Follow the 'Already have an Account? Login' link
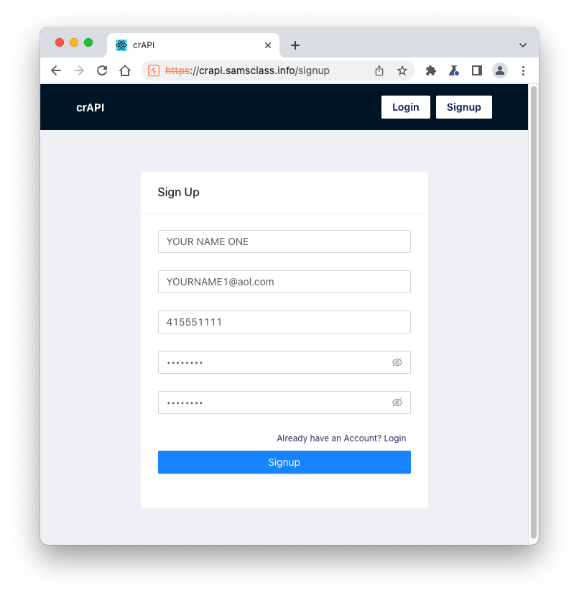The width and height of the screenshot is (579, 598). click(x=341, y=438)
